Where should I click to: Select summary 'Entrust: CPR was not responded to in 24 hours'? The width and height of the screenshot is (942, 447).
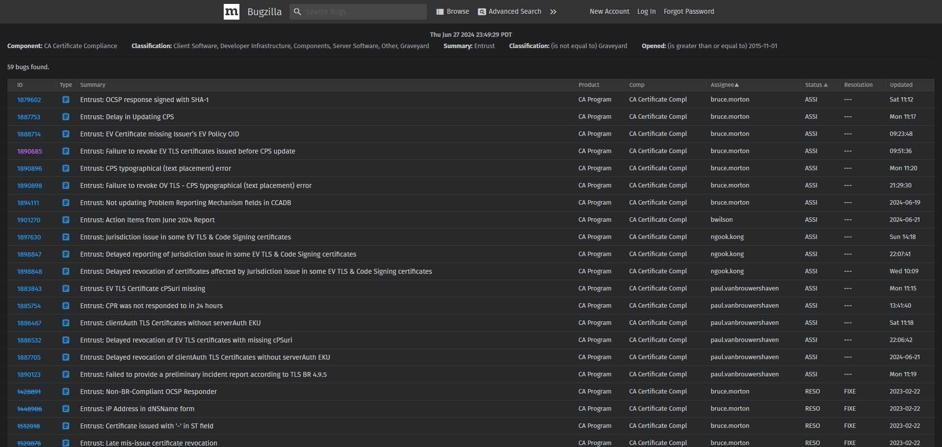(x=152, y=306)
